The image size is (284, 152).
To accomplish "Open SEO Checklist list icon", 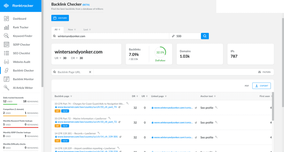I will [x=6, y=53].
